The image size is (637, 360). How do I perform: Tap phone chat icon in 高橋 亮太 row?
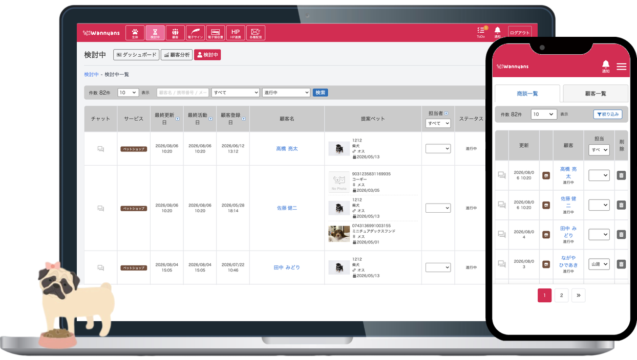[502, 175]
